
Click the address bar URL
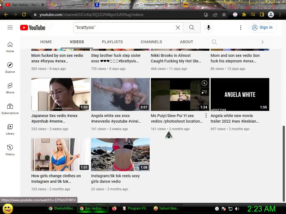91,14
